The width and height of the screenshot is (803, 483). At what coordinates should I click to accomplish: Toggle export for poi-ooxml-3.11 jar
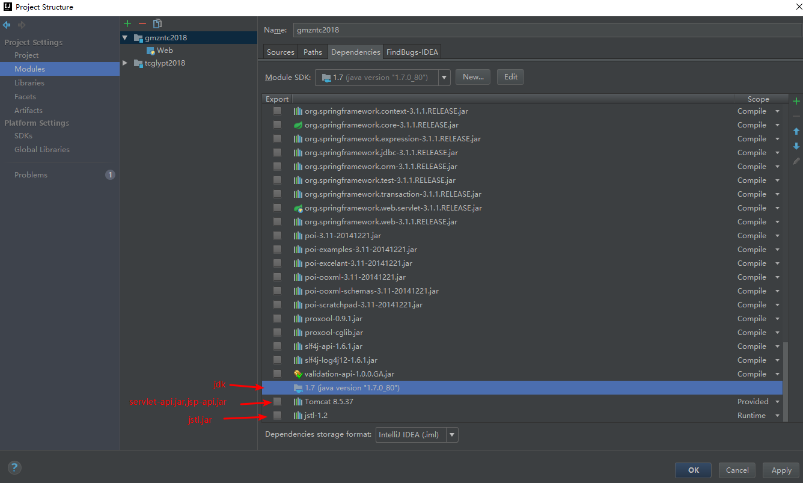(277, 277)
